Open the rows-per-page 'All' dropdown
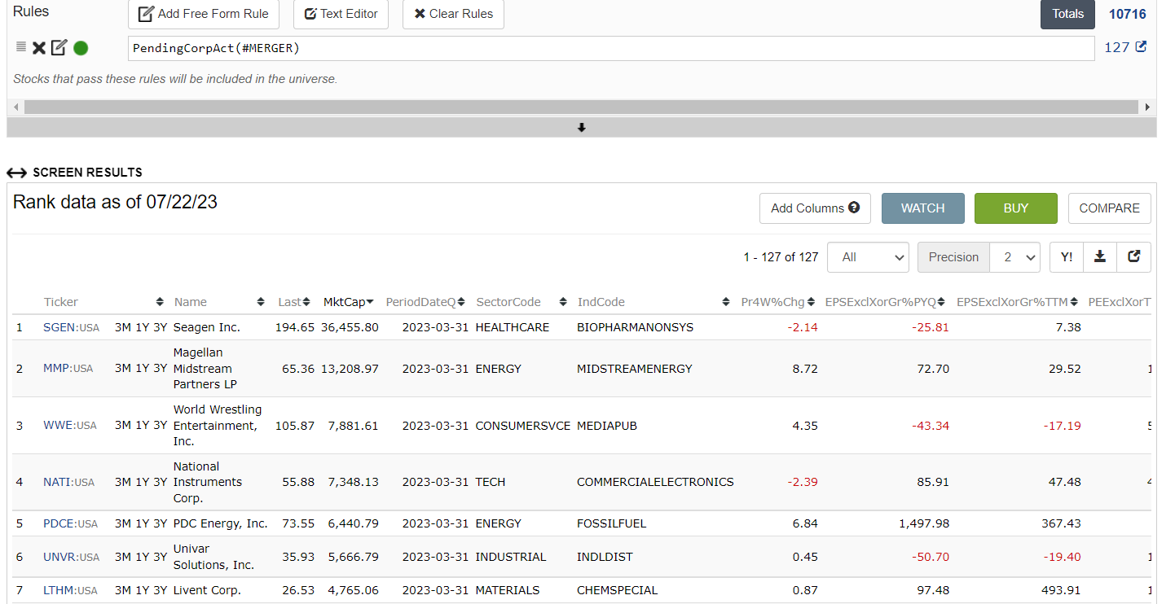 tap(868, 257)
